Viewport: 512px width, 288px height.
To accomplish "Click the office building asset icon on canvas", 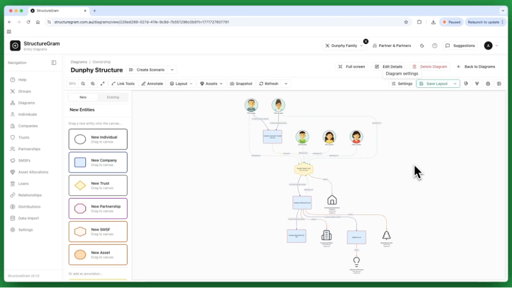I will 327,235.
